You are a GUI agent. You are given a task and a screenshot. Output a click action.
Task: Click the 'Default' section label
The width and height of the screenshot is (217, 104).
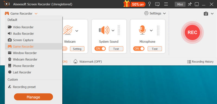point(12,20)
